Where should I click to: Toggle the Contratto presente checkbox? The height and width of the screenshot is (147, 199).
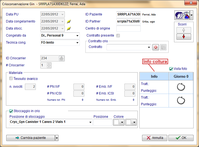click(x=118, y=35)
